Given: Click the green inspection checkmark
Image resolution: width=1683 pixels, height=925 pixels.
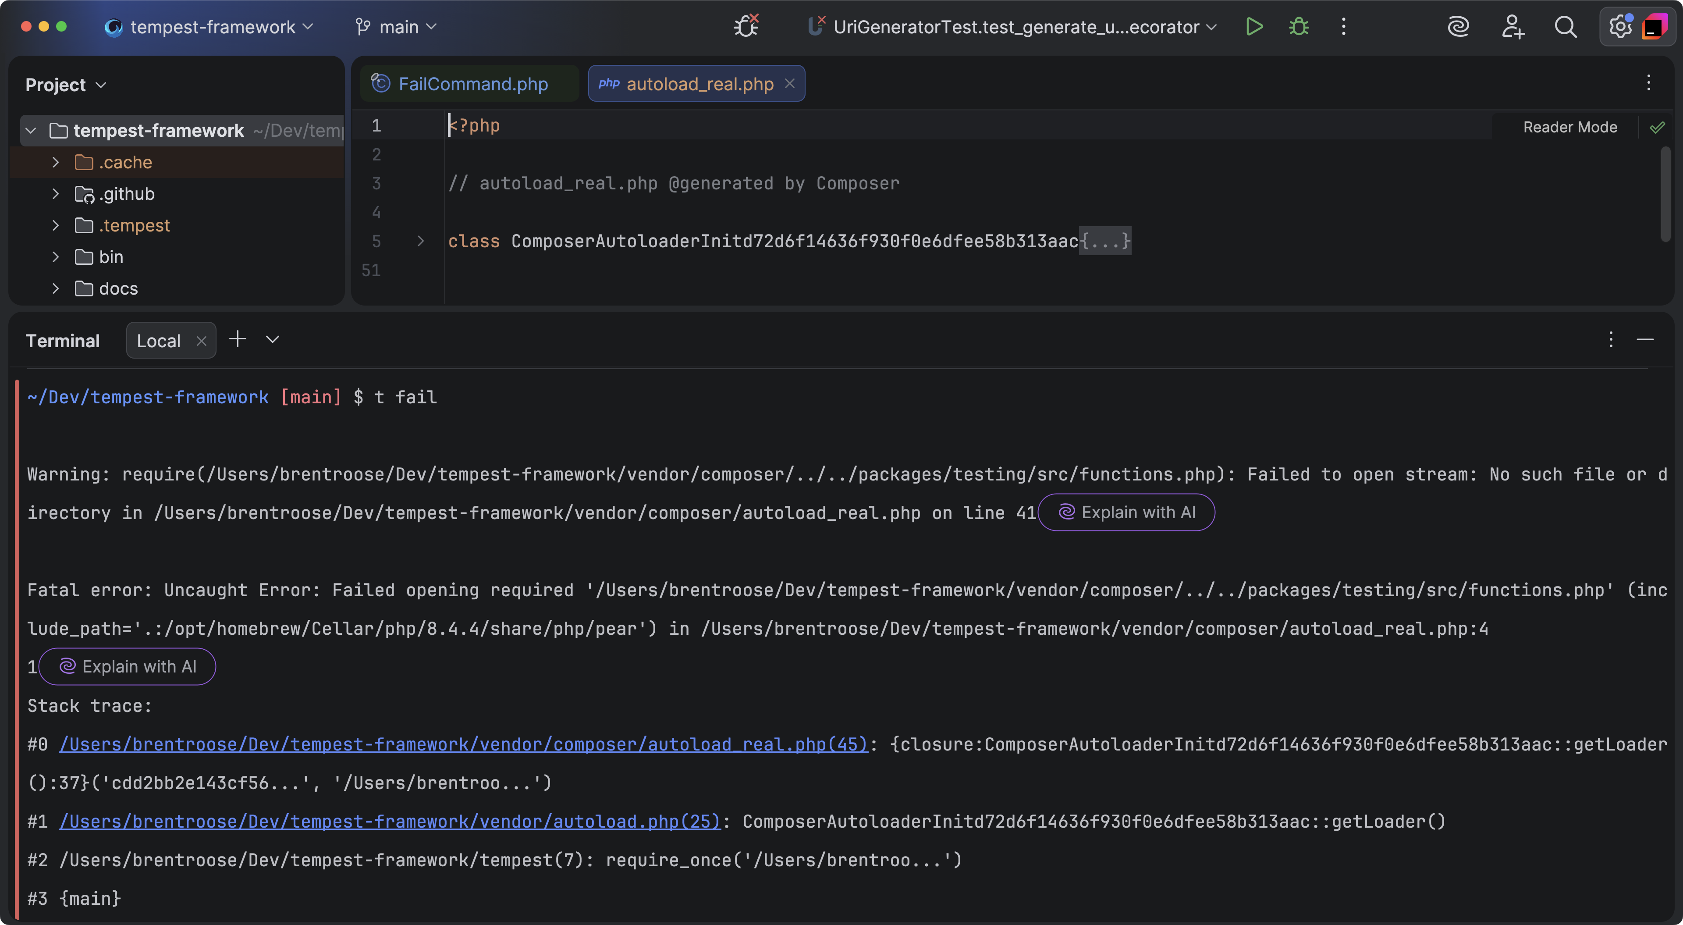Looking at the screenshot, I should [x=1658, y=128].
